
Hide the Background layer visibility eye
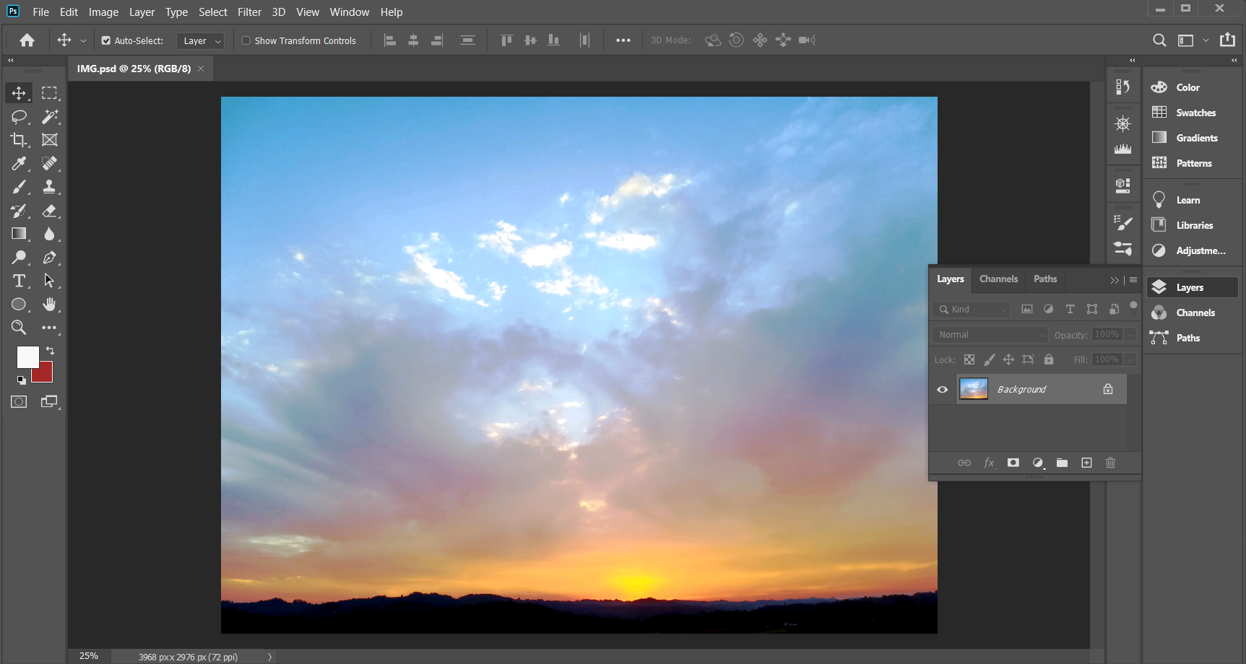pos(942,390)
